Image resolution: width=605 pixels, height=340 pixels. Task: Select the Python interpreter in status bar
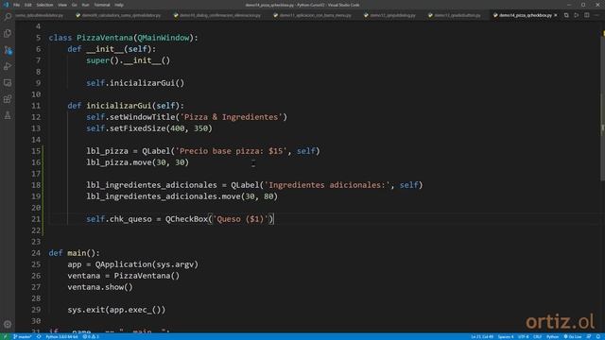point(61,336)
